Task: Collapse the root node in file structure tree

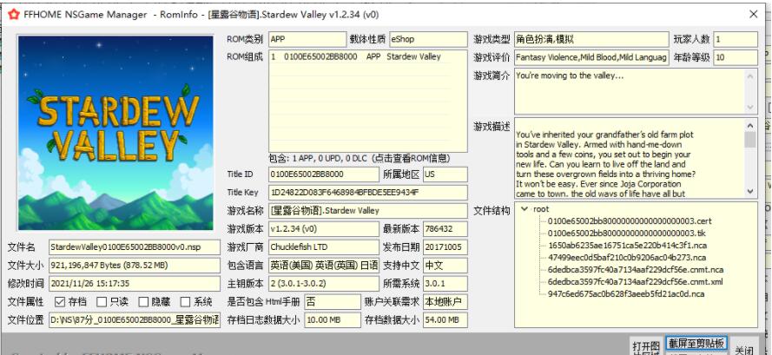Action: coord(525,209)
